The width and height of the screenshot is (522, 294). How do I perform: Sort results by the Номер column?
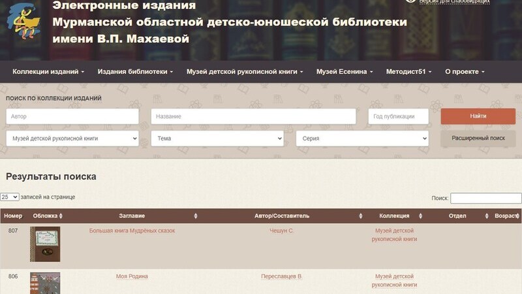(13, 216)
